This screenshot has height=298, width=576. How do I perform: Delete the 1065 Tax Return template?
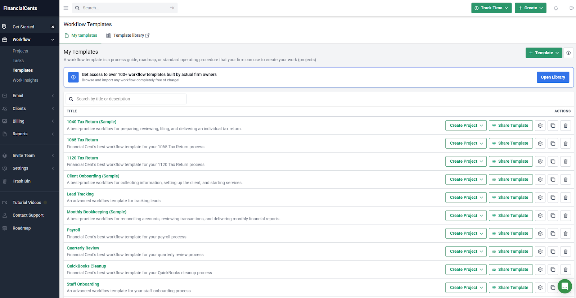565,144
